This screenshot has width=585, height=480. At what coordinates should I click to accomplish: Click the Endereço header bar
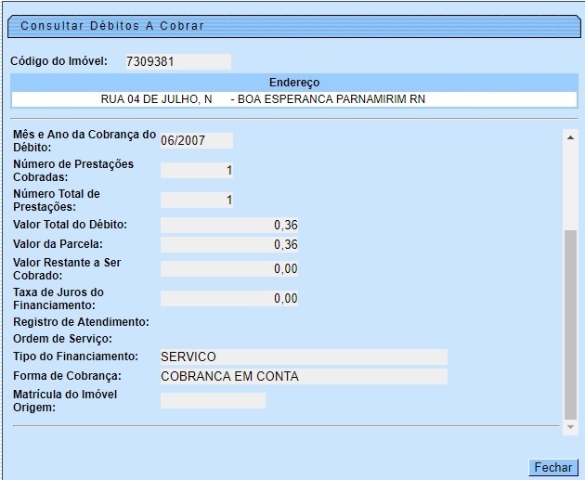[293, 83]
